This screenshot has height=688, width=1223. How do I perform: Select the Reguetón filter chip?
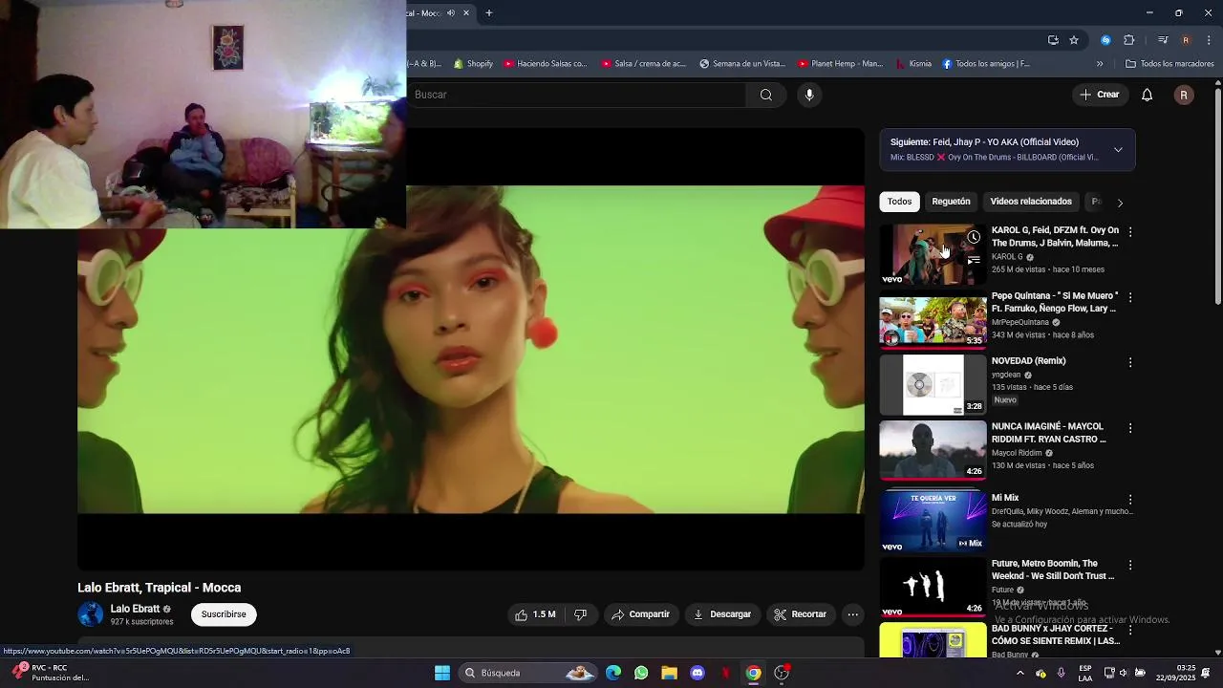tap(951, 202)
